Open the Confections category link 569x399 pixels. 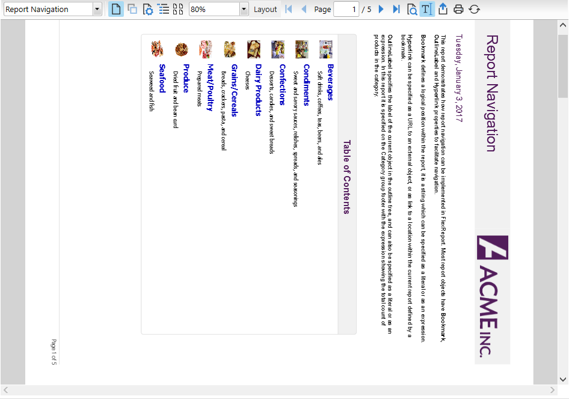pyautogui.click(x=282, y=85)
